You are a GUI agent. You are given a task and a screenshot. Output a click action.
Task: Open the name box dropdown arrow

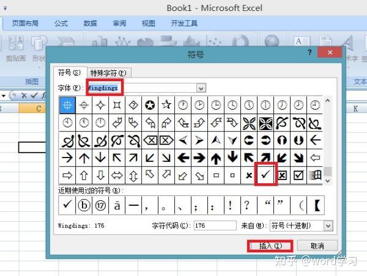pos(4,96)
